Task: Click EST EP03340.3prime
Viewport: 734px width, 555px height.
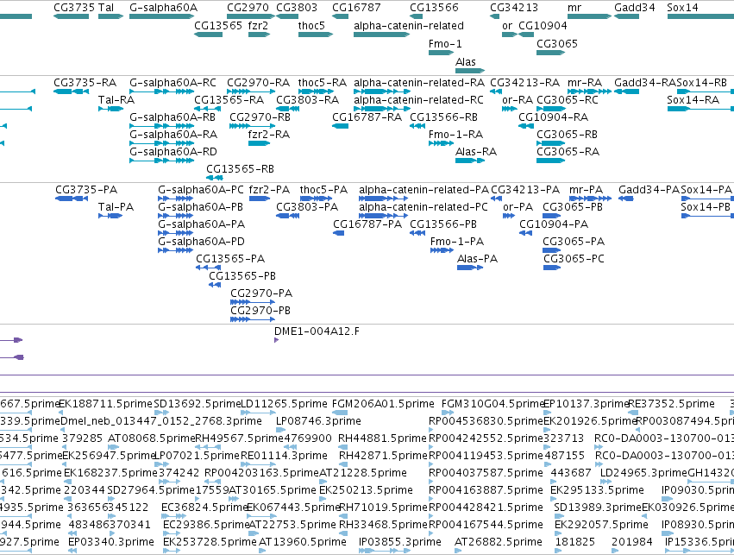Action: [x=111, y=542]
